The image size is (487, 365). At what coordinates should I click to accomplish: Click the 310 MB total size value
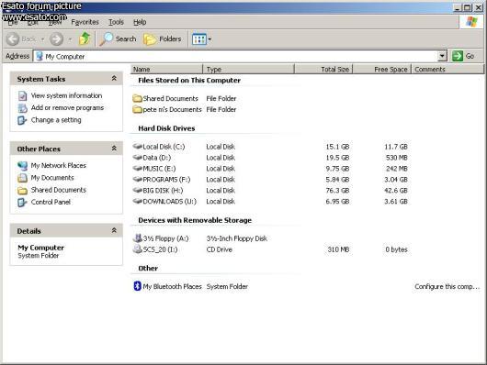[x=338, y=249]
